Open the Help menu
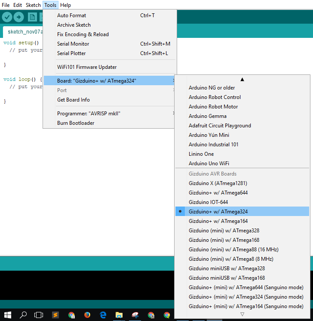 click(65, 5)
